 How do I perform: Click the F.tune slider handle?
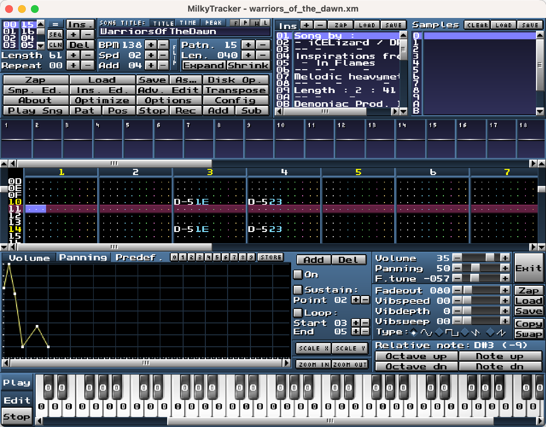(475, 278)
